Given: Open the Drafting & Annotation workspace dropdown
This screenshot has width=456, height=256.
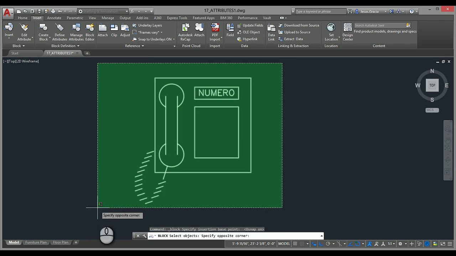Looking at the screenshot, I should [x=126, y=11].
